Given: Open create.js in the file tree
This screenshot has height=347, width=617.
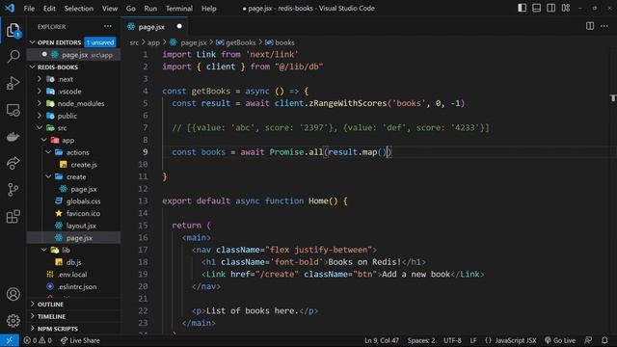Looking at the screenshot, I should [73, 165].
